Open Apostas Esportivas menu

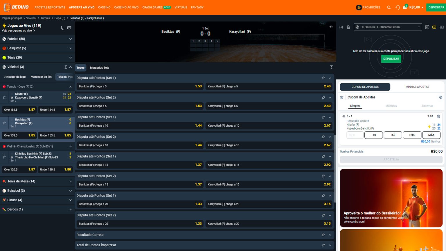click(x=50, y=7)
